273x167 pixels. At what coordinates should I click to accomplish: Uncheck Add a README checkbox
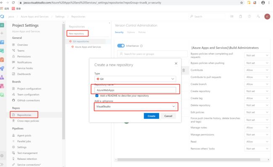(97, 95)
